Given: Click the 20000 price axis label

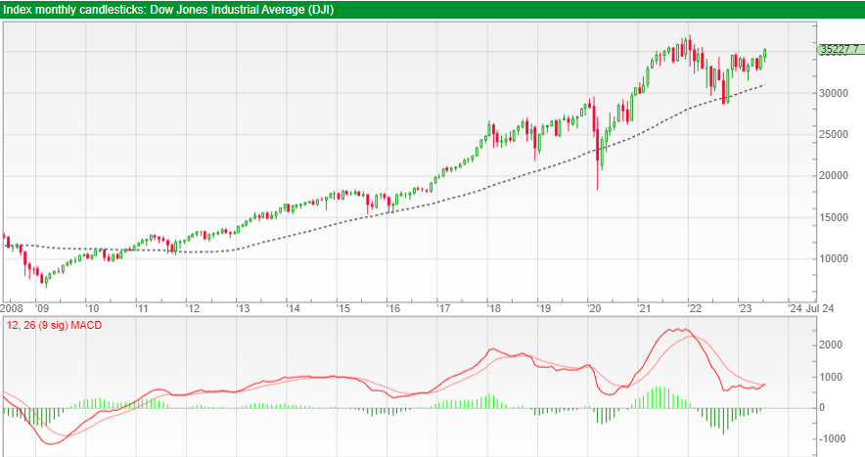Looking at the screenshot, I should pyautogui.click(x=834, y=175).
